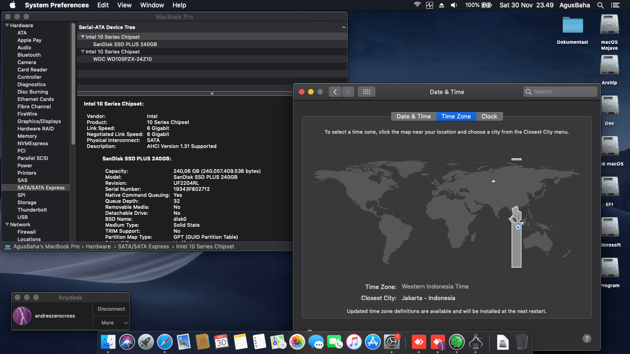Screen dimensions: 630x354
Task: Click the eject icon in menu bar
Action: point(441,5)
